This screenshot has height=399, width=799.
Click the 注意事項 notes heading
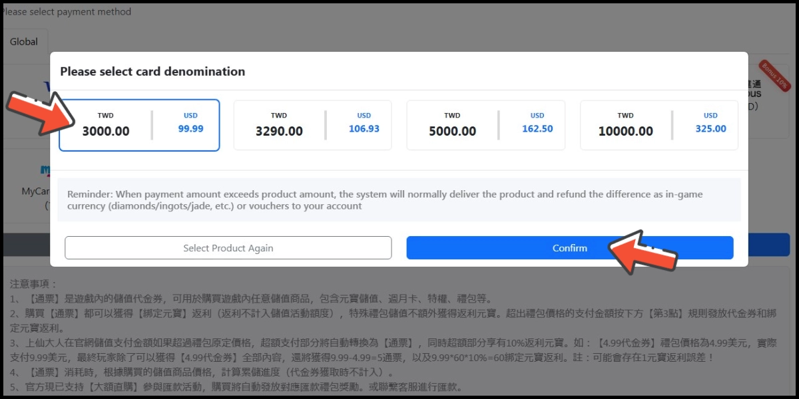pos(34,283)
